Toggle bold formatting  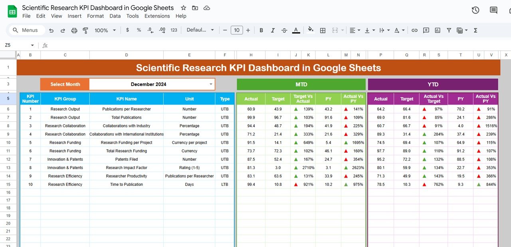click(x=261, y=30)
